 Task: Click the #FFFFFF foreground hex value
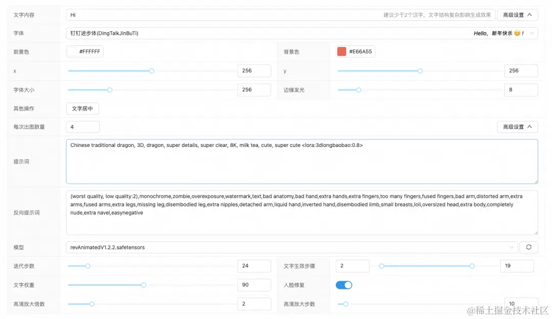pos(90,52)
